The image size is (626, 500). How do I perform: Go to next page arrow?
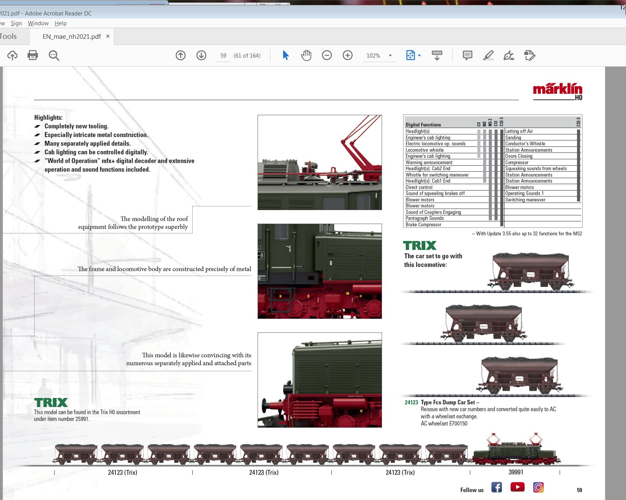coord(201,55)
